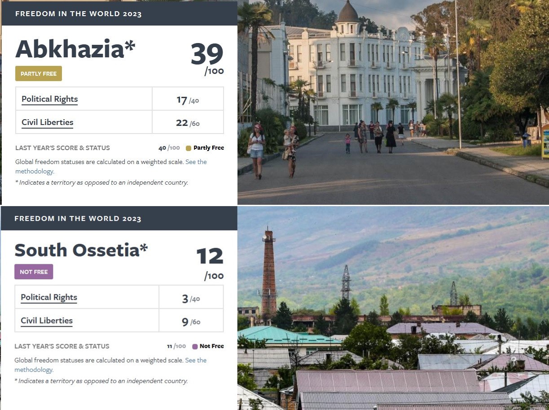Image resolution: width=549 pixels, height=410 pixels.
Task: Open South Ossetia Civil Liberties link
Action: pos(47,321)
